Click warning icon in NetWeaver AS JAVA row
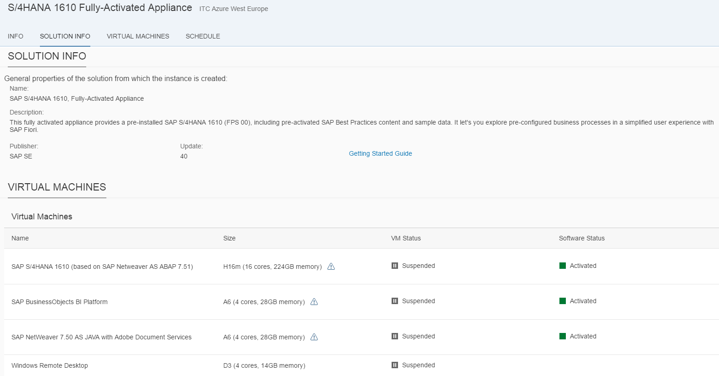Screen dimensions: 719x376 (x=314, y=337)
